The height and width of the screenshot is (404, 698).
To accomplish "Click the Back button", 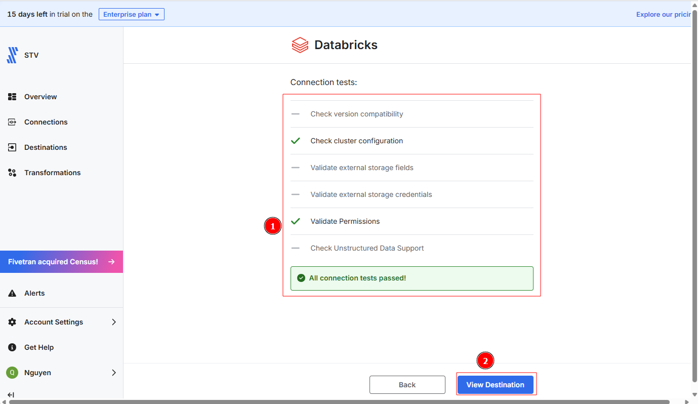I will point(407,385).
